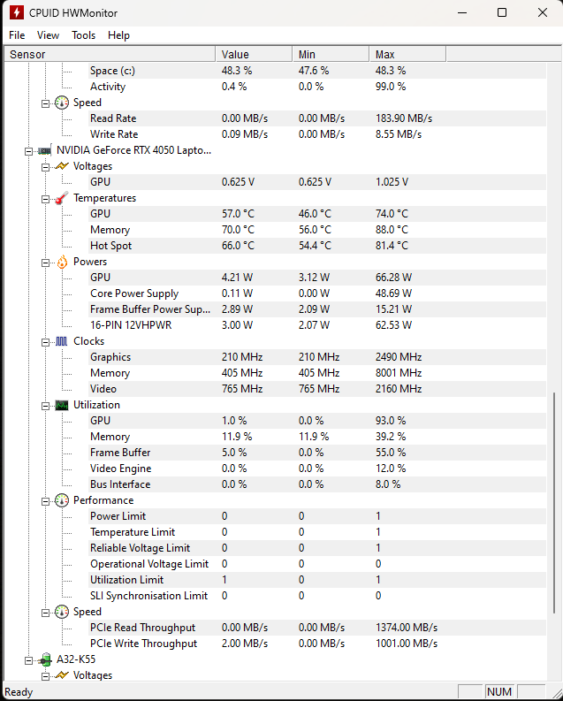Click the Powers flame icon

pyautogui.click(x=62, y=262)
